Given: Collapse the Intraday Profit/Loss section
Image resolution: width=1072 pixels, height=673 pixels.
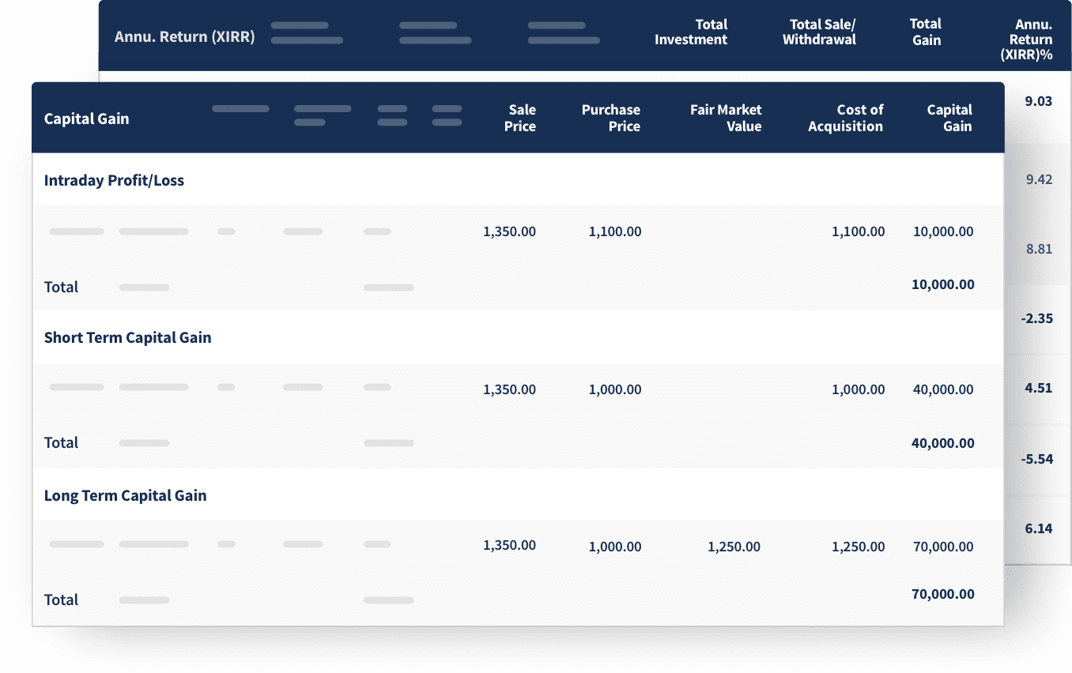Looking at the screenshot, I should [114, 180].
